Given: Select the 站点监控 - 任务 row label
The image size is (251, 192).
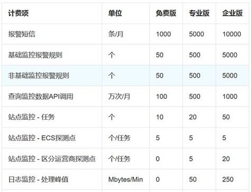Looking at the screenshot, I should pos(32,117).
